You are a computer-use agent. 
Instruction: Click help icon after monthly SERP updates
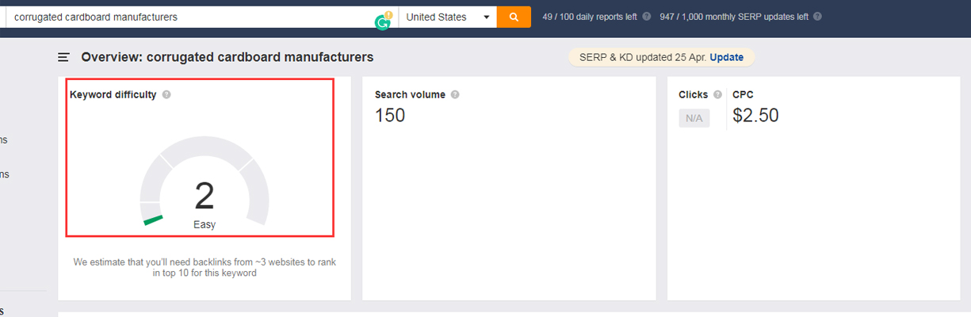(817, 17)
